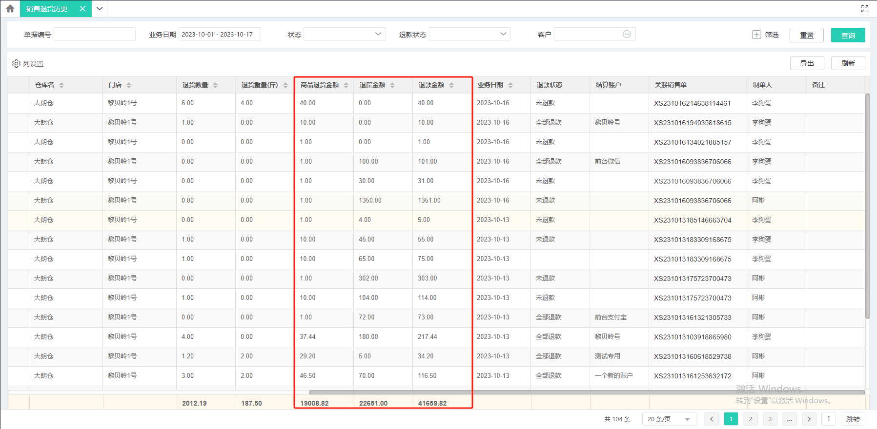Click sales order XS231016214638114461
Screen dimensions: 877x429
[693, 103]
